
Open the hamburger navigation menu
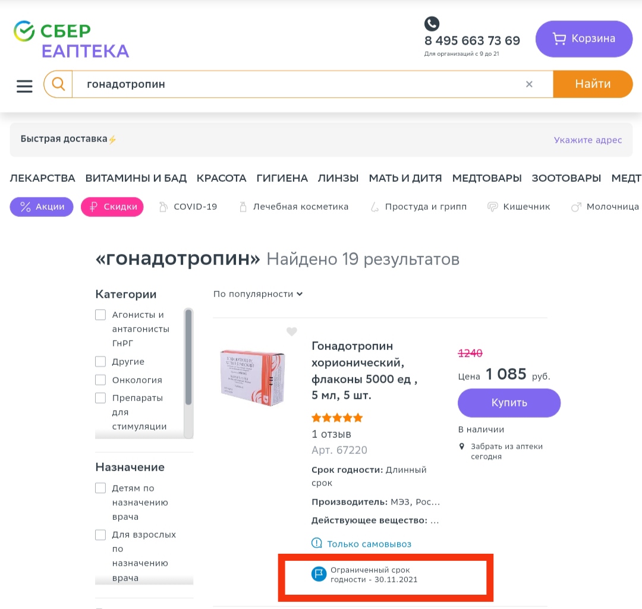[x=24, y=86]
